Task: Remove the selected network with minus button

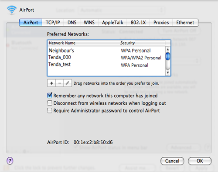Action: (x=60, y=83)
